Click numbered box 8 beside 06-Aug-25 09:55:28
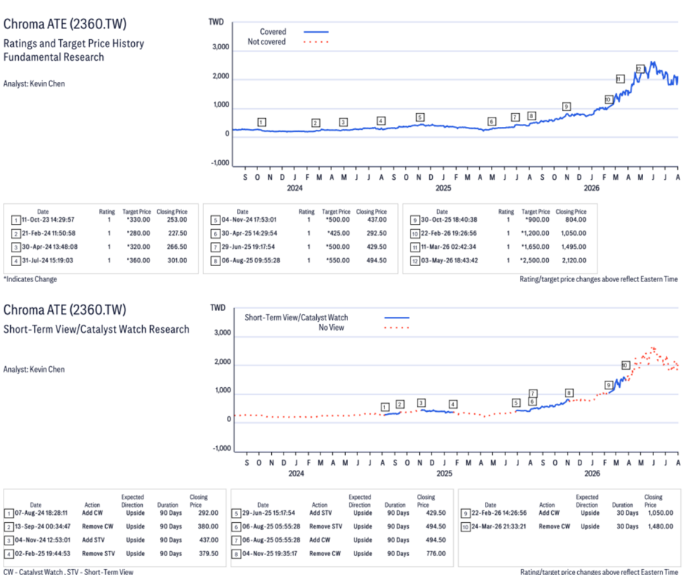This screenshot has height=575, width=683. coord(215,261)
